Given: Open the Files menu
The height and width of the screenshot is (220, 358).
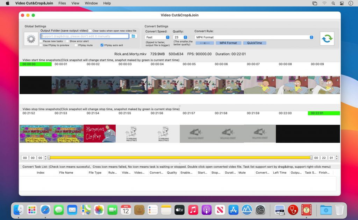Looking at the screenshot, I should (62, 3).
